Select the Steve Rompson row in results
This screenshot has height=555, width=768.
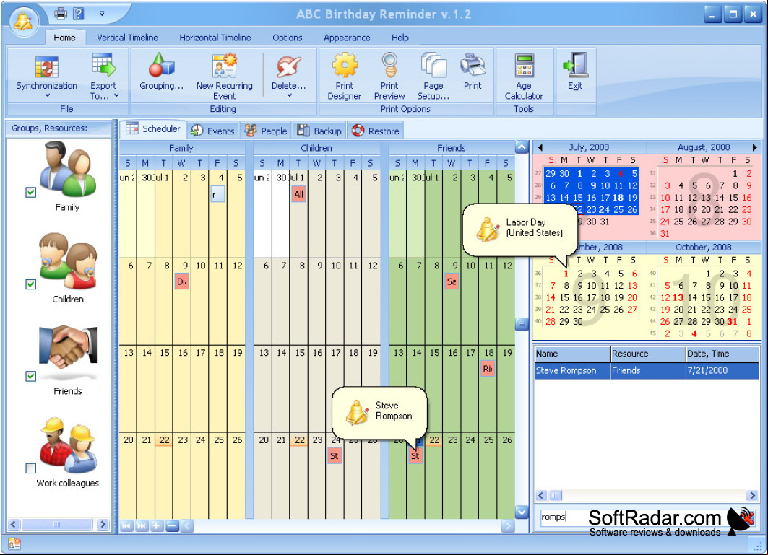pos(647,370)
